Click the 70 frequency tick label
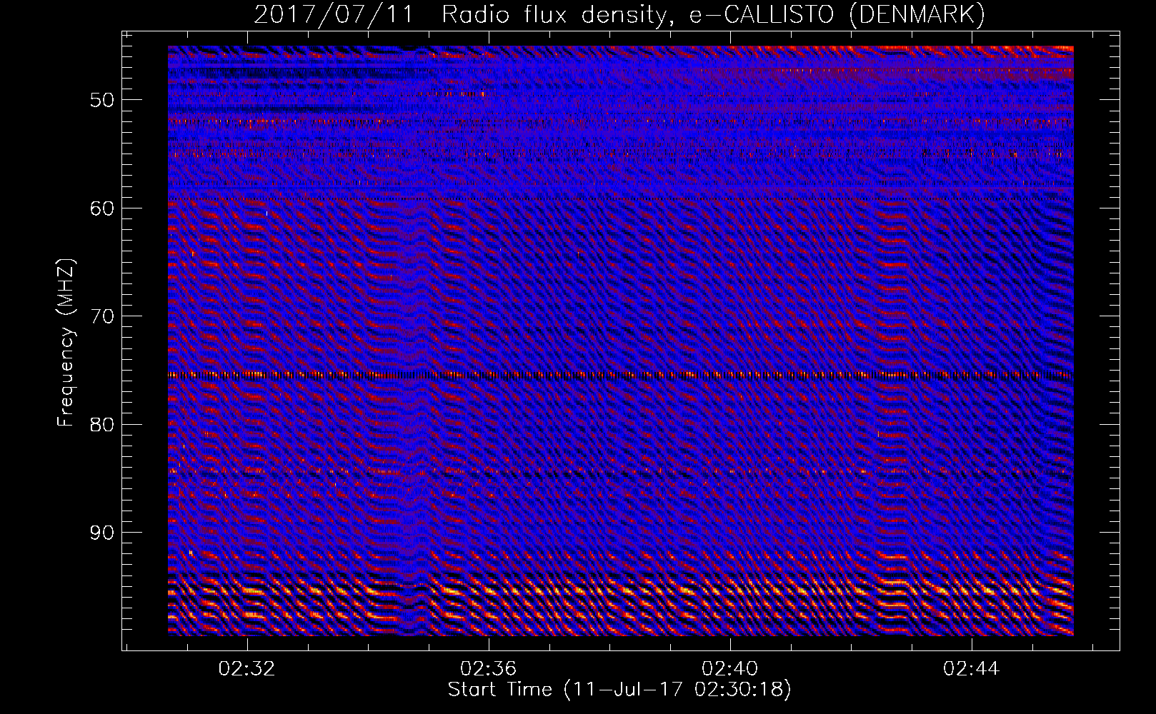This screenshot has height=714, width=1156. (102, 316)
